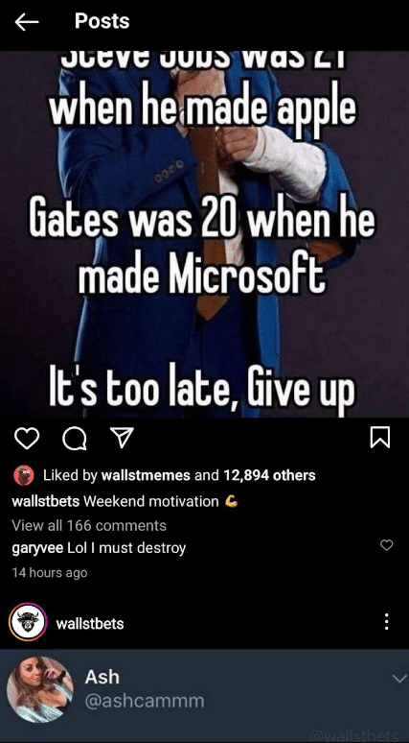Tap the back arrow beside Posts
Image resolution: width=409 pixels, height=743 pixels.
[x=27, y=22]
